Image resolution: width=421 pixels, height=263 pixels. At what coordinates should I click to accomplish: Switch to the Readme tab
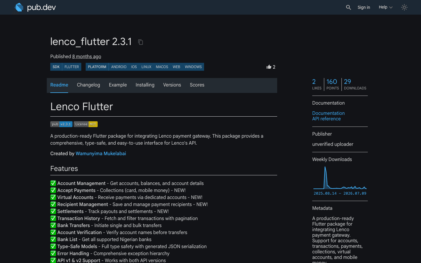(x=59, y=85)
